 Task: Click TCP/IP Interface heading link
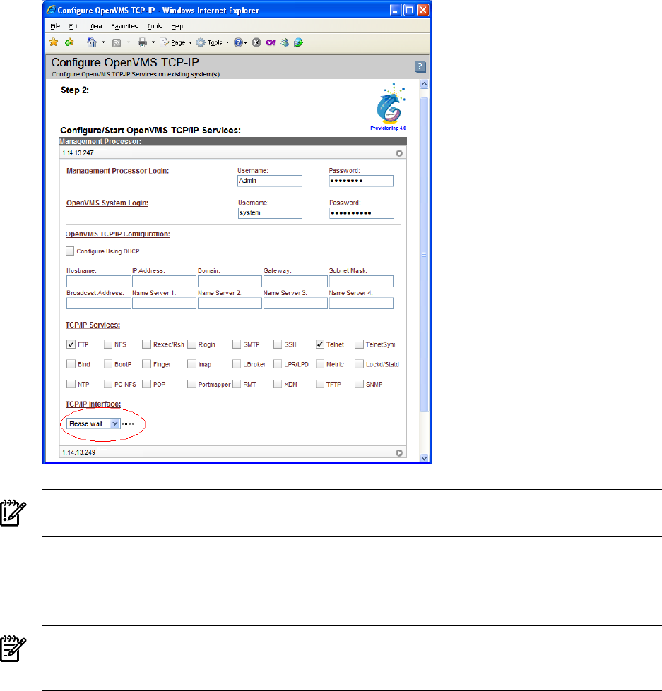coord(93,404)
